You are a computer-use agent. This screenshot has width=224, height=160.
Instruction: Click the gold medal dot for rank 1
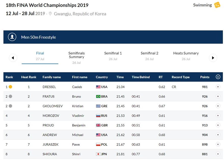10,87
